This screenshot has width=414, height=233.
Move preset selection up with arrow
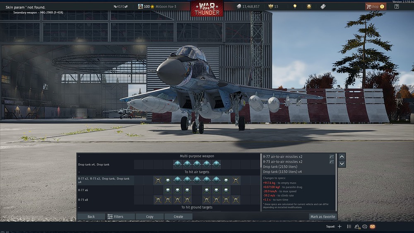point(342,157)
